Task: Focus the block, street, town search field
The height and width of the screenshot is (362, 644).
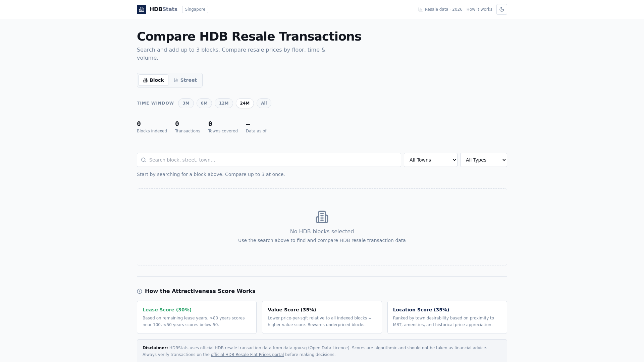Action: pyautogui.click(x=269, y=160)
